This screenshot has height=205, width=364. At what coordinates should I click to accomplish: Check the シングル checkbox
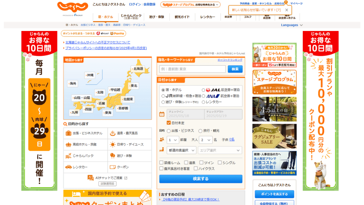[219, 162]
